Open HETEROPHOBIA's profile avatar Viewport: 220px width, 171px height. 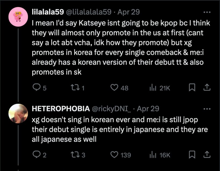point(18,113)
